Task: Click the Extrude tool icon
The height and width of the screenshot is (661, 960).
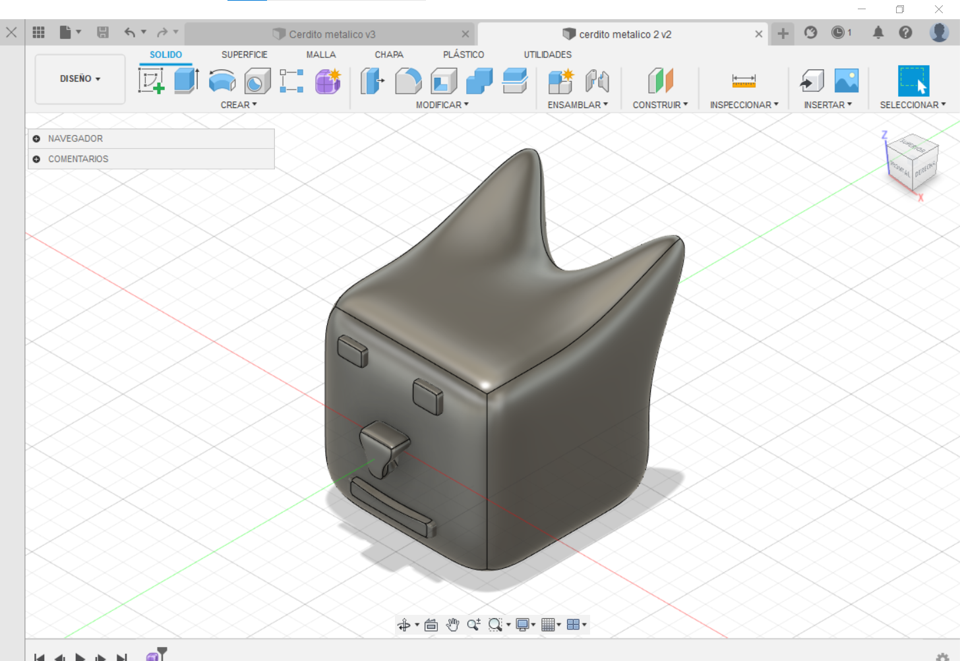Action: click(187, 81)
